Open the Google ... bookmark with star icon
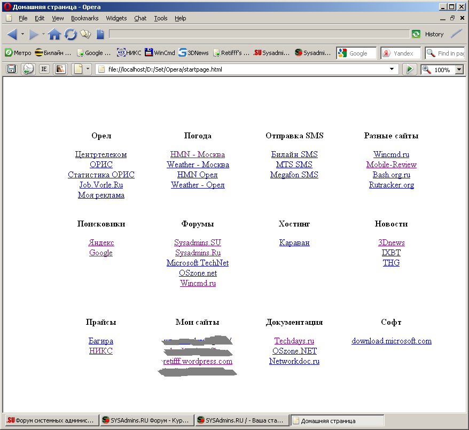 (94, 53)
